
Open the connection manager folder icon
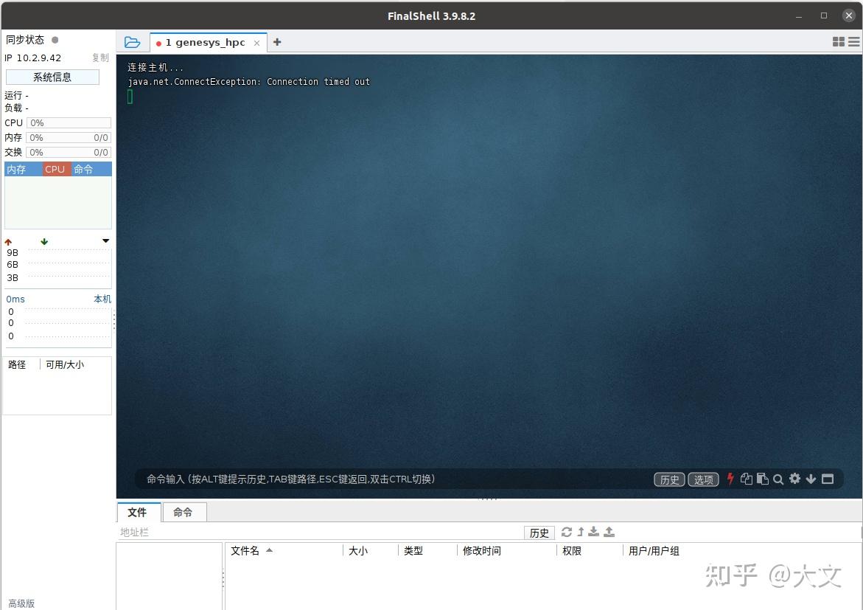coord(132,42)
